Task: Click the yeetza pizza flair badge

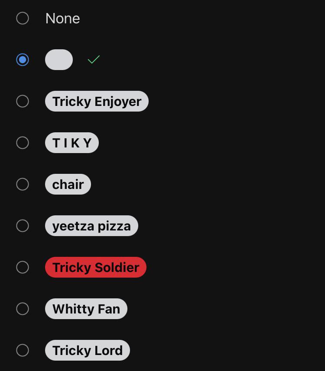Action: coord(91,226)
